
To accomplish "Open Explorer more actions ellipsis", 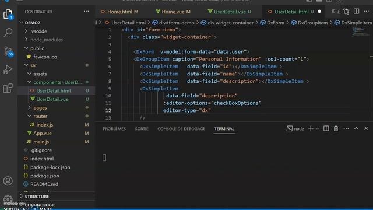I will click(x=86, y=12).
